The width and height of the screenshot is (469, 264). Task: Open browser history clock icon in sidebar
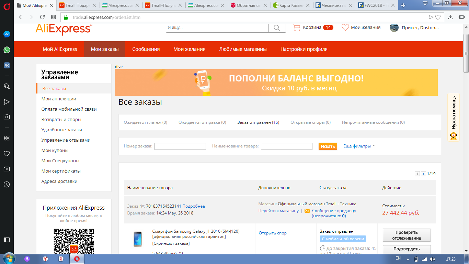click(x=7, y=185)
